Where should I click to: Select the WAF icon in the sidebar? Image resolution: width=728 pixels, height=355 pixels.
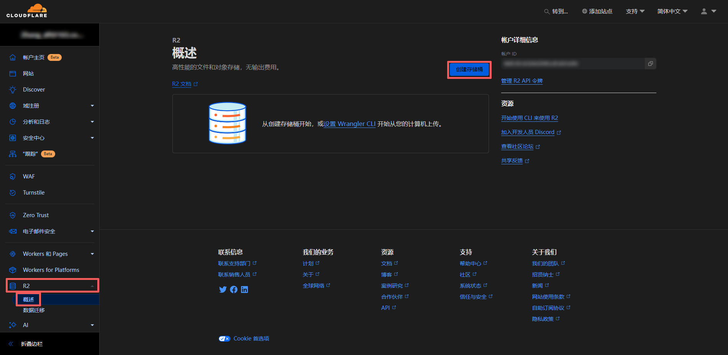tap(13, 176)
